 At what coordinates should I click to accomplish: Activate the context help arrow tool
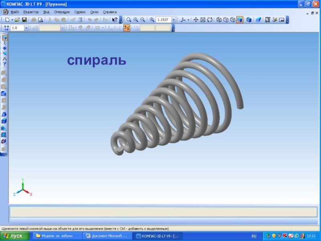click(x=115, y=20)
